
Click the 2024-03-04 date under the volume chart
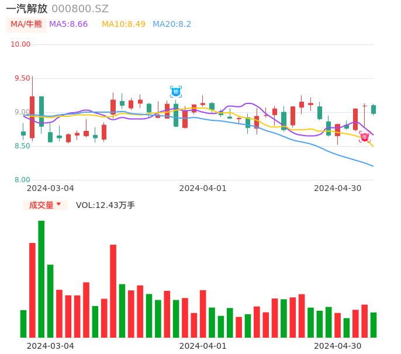[50, 346]
